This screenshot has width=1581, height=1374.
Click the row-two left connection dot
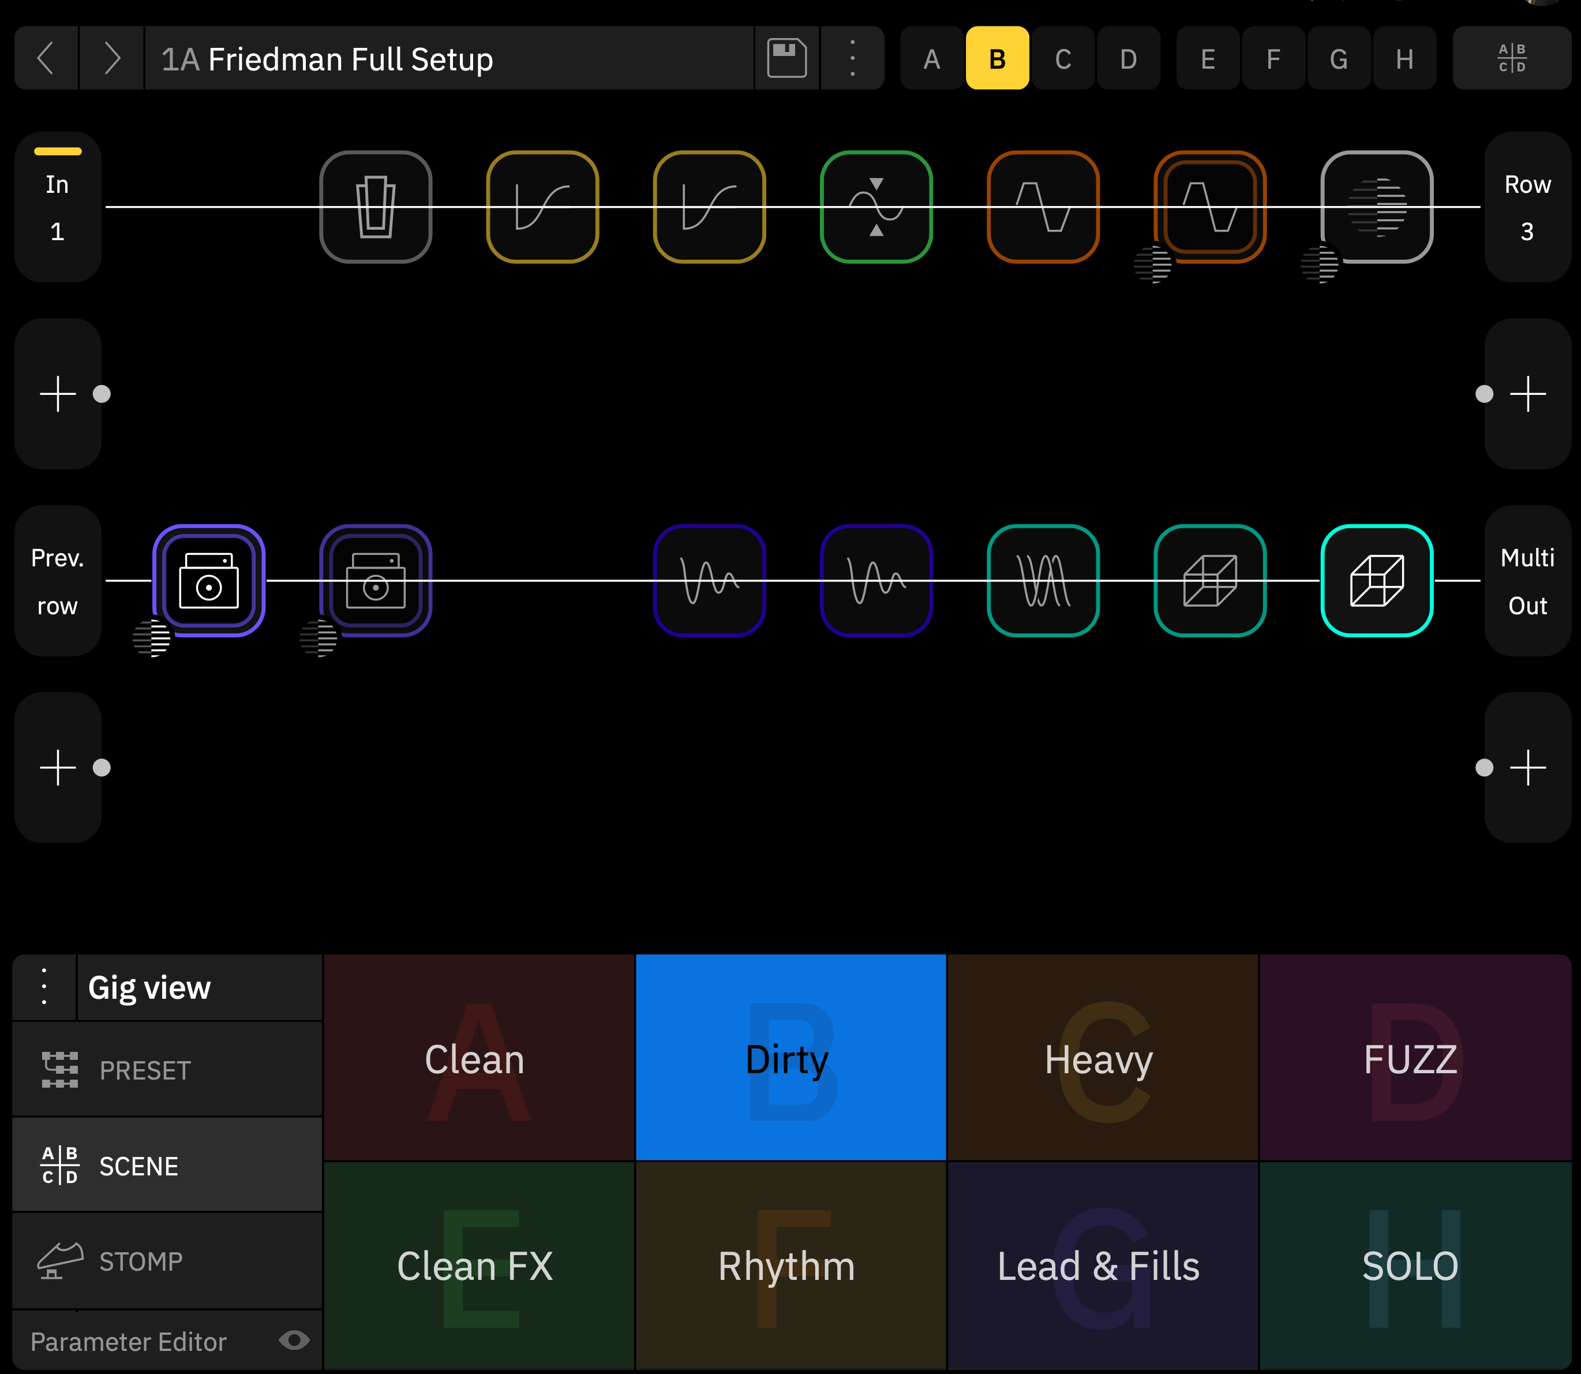[101, 394]
